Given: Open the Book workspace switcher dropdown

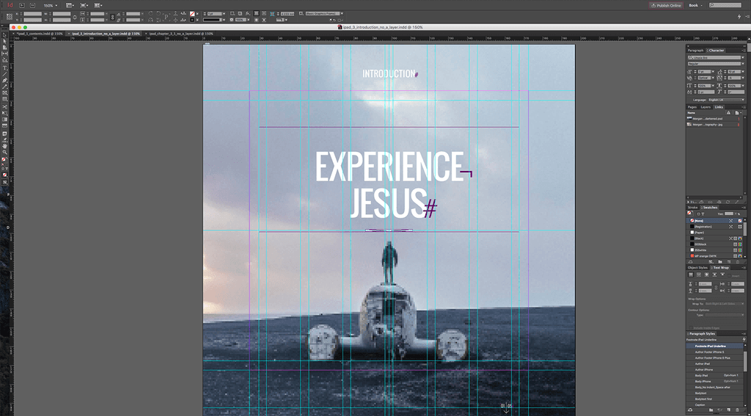Looking at the screenshot, I should pyautogui.click(x=696, y=5).
